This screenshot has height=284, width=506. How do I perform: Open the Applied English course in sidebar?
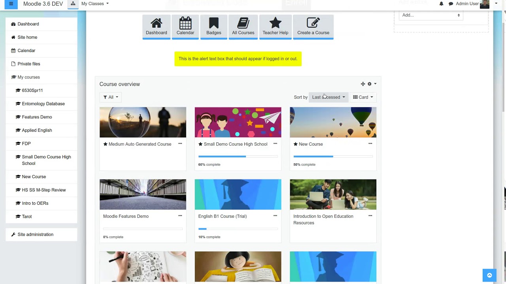[42, 130]
